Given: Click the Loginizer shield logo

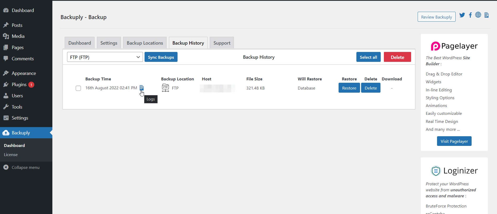Looking at the screenshot, I should tap(436, 171).
